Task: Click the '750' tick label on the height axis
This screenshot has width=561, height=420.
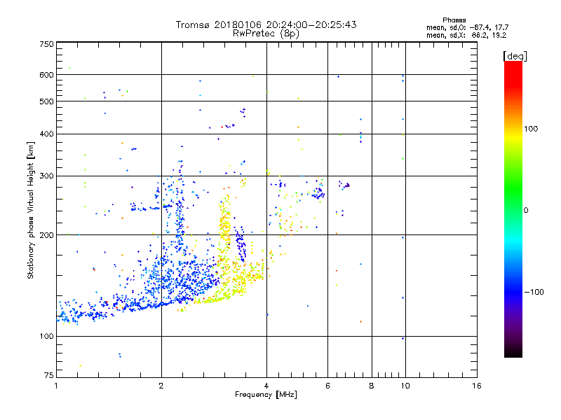Action: click(x=46, y=44)
